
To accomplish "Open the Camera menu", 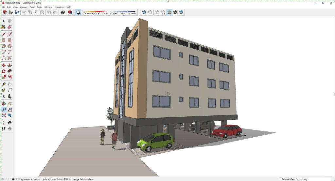I will [x=24, y=7].
